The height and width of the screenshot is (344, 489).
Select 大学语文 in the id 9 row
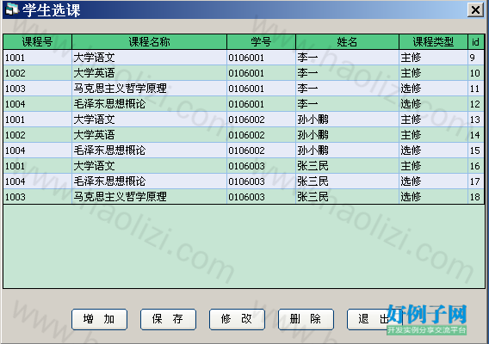[x=150, y=58]
